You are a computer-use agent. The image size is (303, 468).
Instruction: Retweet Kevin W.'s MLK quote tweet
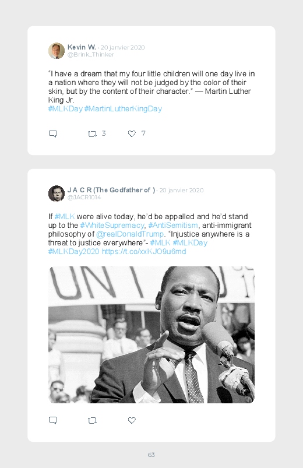pos(92,134)
